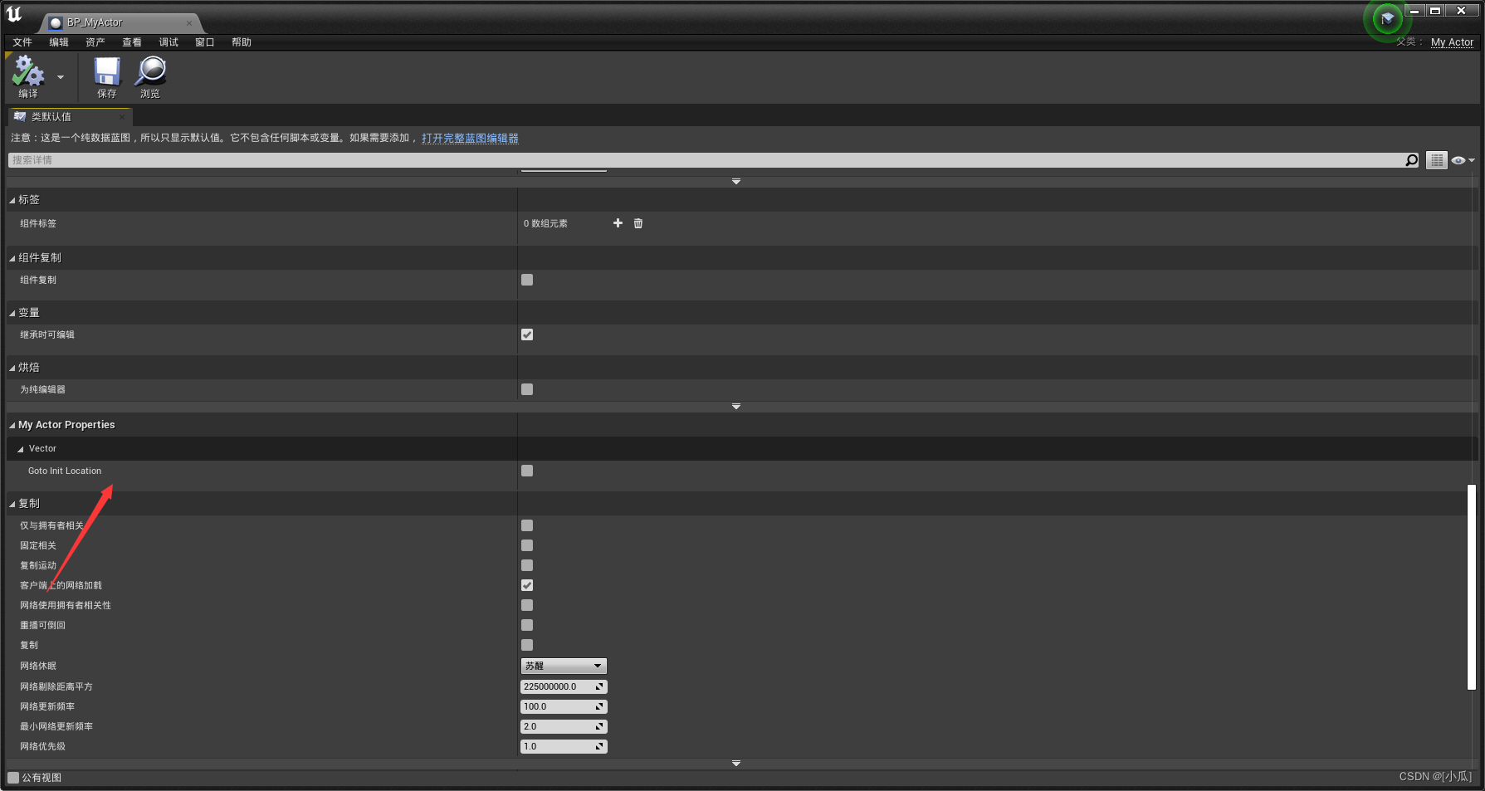Open the 网络休眠 dropdown
Image resolution: width=1485 pixels, height=791 pixels.
pos(564,666)
